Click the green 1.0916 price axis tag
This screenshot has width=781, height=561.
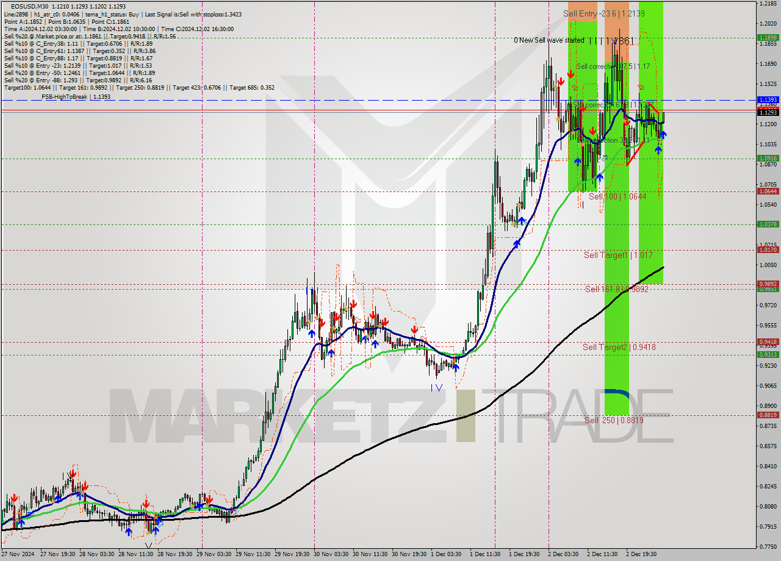coord(768,158)
